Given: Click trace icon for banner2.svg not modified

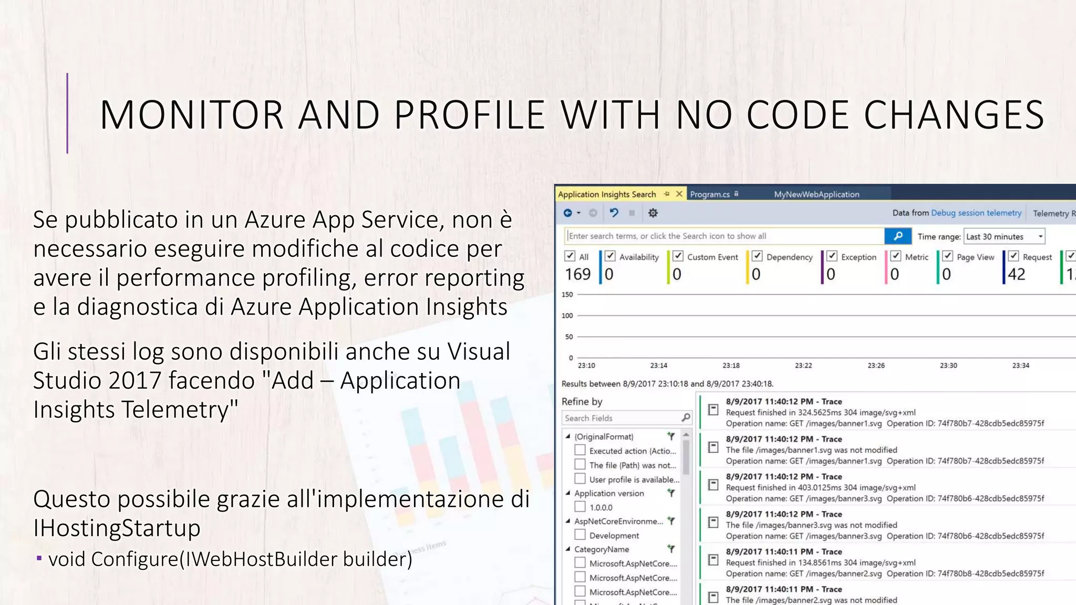Looking at the screenshot, I should click(713, 597).
